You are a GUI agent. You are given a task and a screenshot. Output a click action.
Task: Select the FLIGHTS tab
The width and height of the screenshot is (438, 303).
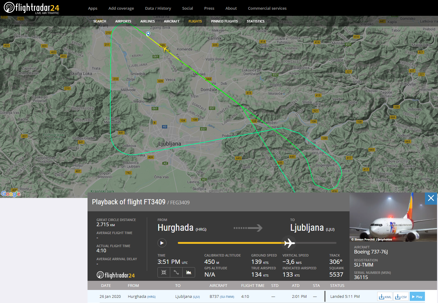195,21
